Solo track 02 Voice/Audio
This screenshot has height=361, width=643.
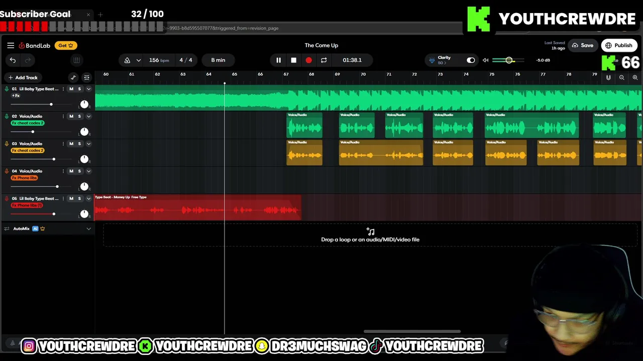(x=79, y=116)
